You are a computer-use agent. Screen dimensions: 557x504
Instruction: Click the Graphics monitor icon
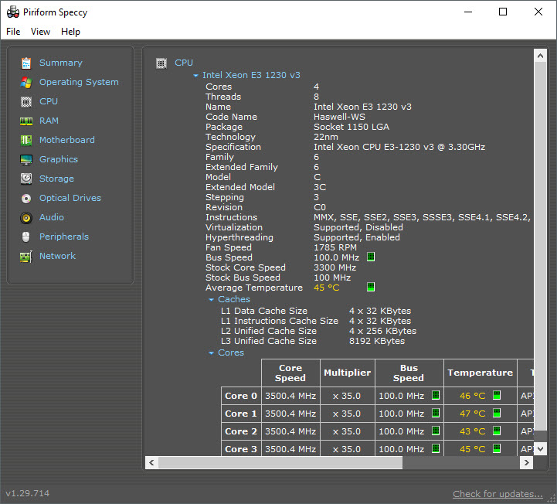coord(26,159)
